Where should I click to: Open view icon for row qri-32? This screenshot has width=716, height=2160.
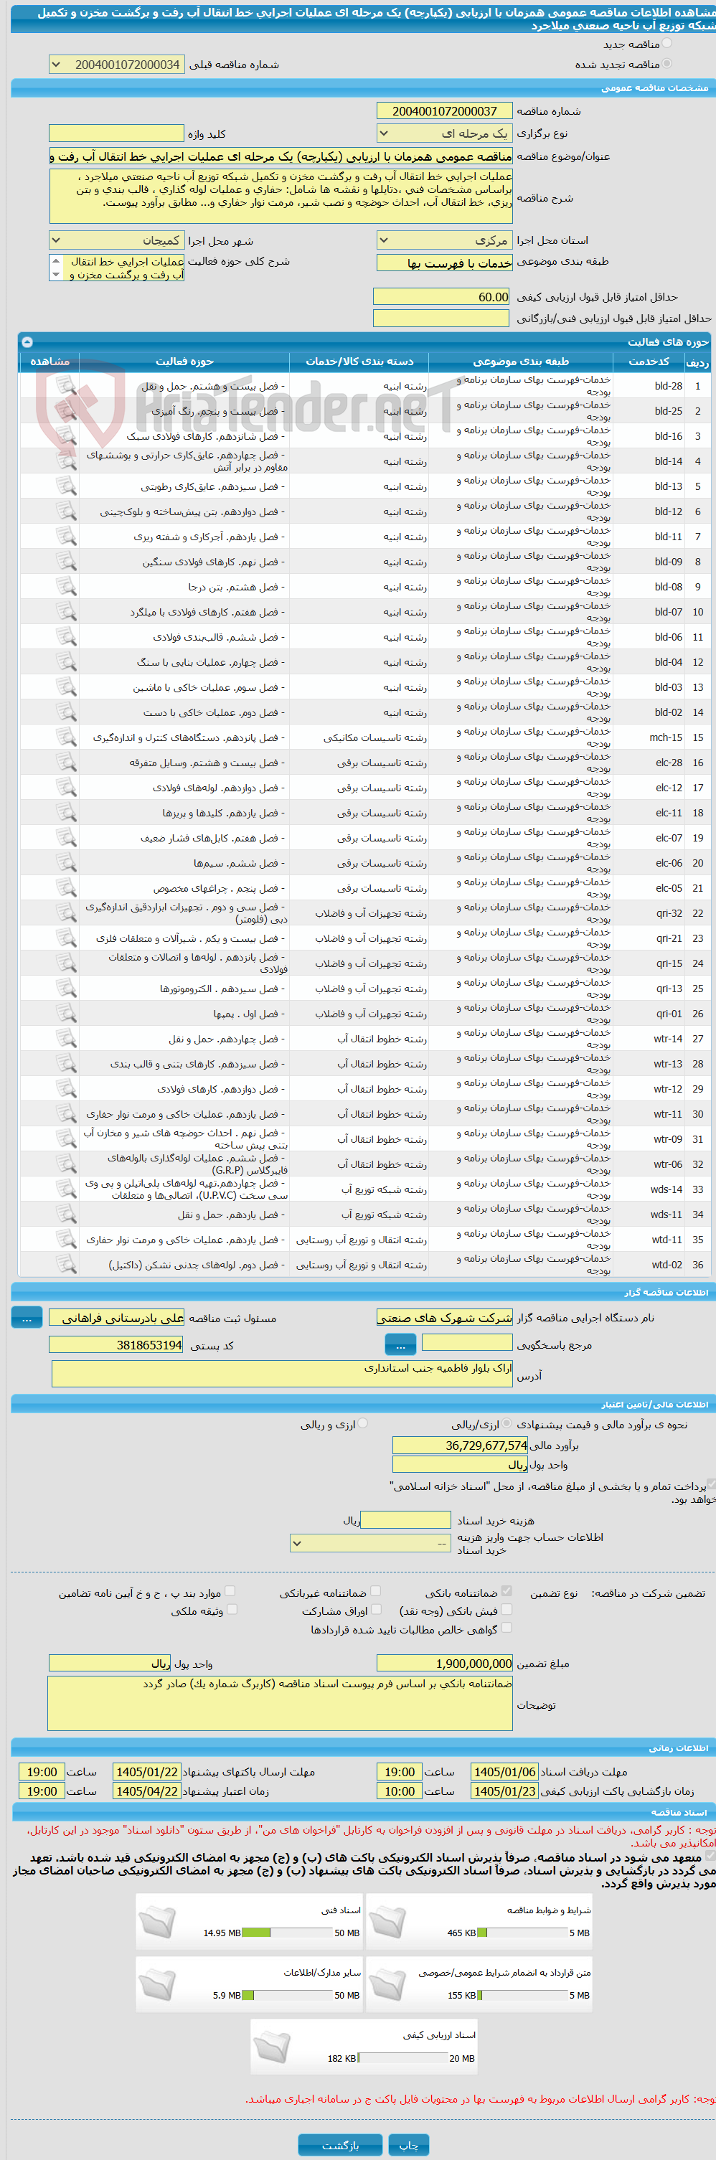tap(65, 914)
